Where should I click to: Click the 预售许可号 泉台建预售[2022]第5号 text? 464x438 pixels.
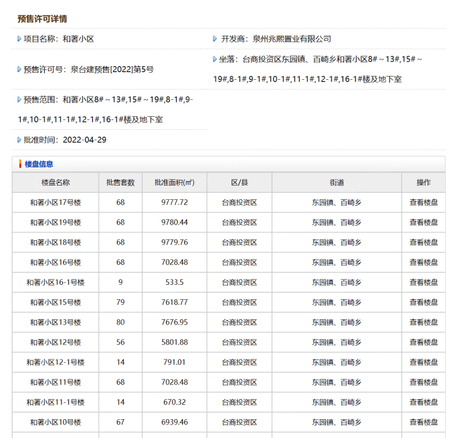click(x=88, y=69)
